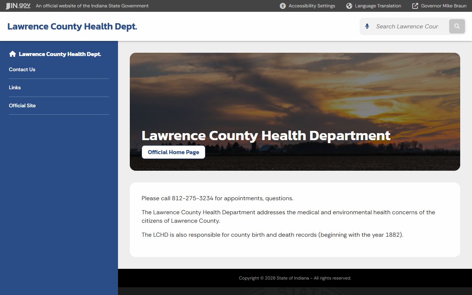Click the external link icon beside Governor
472x295 pixels.
415,6
